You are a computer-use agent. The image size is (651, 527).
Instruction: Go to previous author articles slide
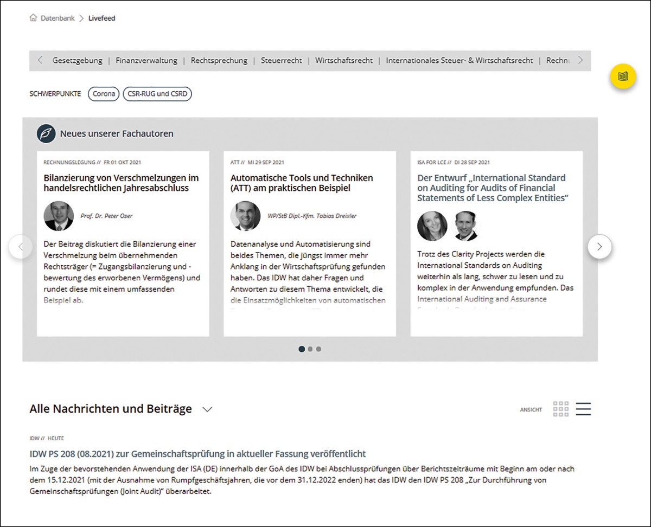[x=21, y=247]
